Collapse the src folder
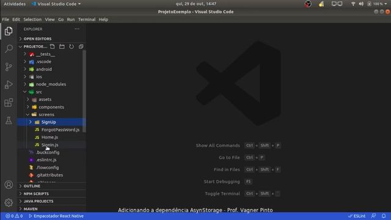 [51, 92]
